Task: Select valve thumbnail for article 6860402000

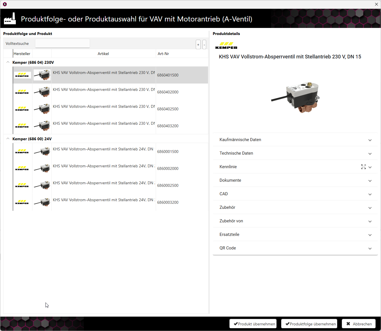Action: 42,92
